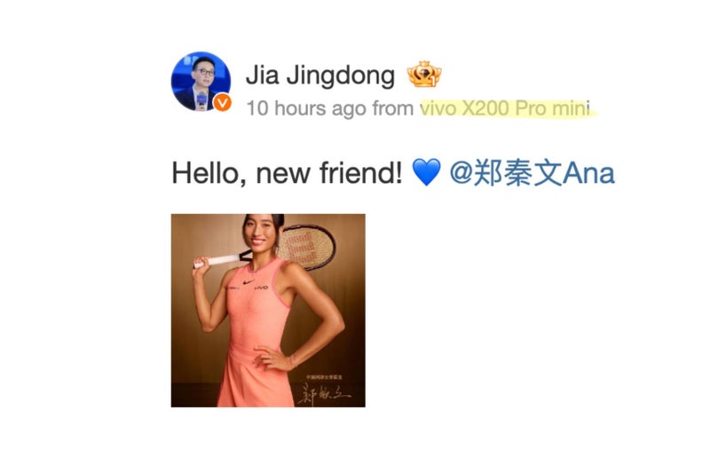Click the tennis racket head in the photo
Image resolution: width=710 pixels, height=473 pixels.
[x=306, y=247]
